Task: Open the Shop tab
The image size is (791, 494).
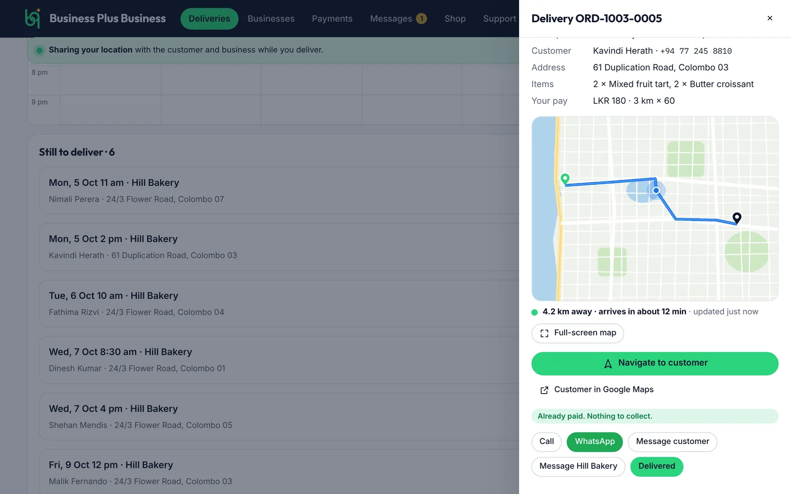Action: pyautogui.click(x=455, y=19)
